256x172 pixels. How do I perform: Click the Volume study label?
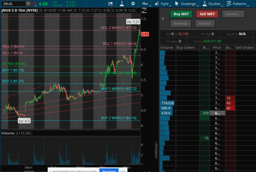[8, 133]
